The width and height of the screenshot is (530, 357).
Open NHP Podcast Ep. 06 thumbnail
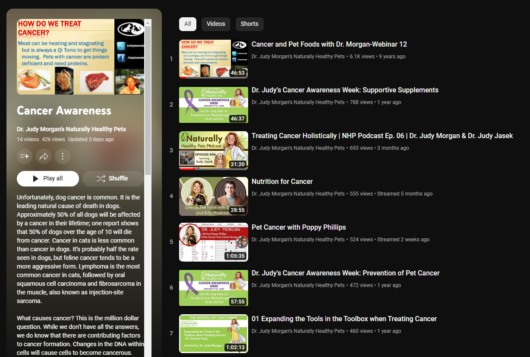click(214, 151)
